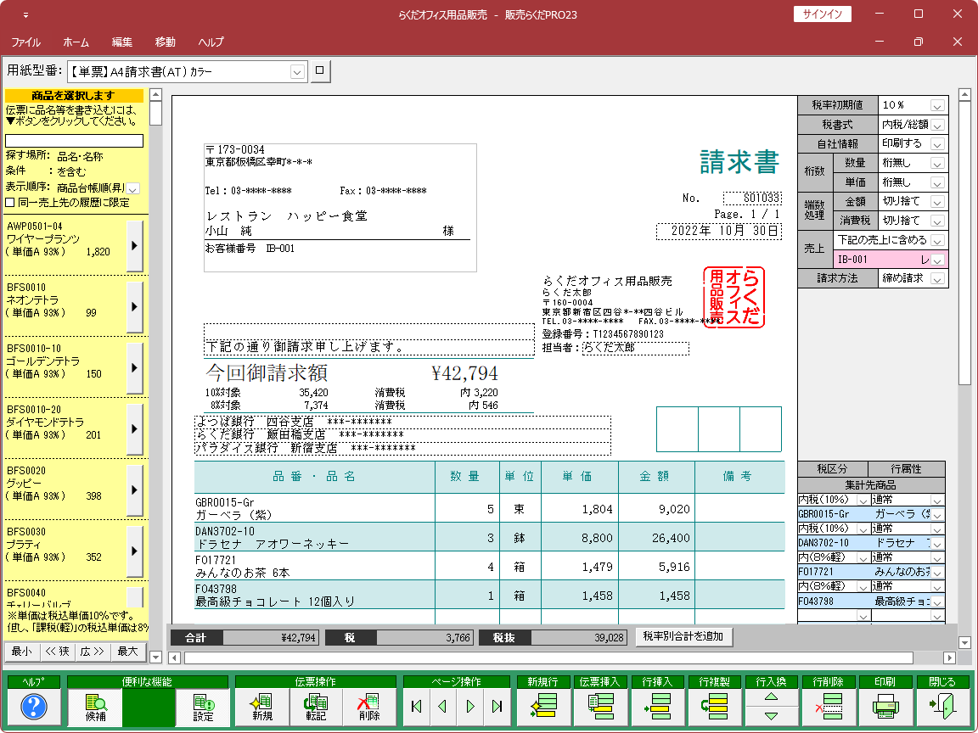Click the 最小 width button
Image resolution: width=978 pixels, height=733 pixels.
tap(22, 652)
